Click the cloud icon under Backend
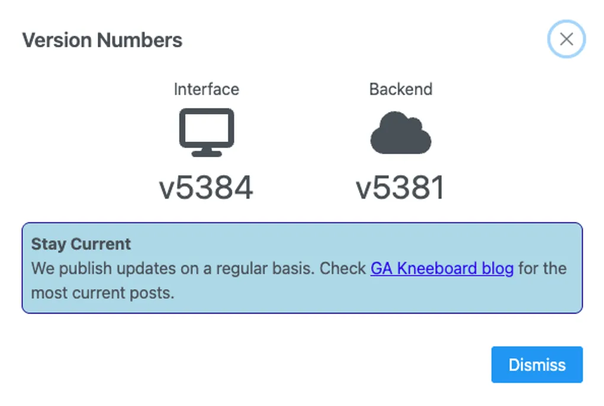This screenshot has width=604, height=406. 401,133
